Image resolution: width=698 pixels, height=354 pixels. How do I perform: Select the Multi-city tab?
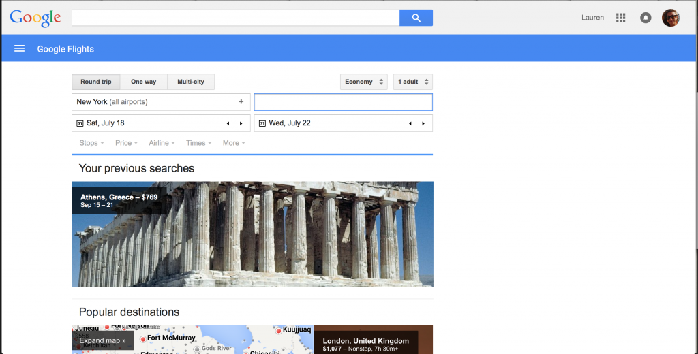click(x=191, y=82)
